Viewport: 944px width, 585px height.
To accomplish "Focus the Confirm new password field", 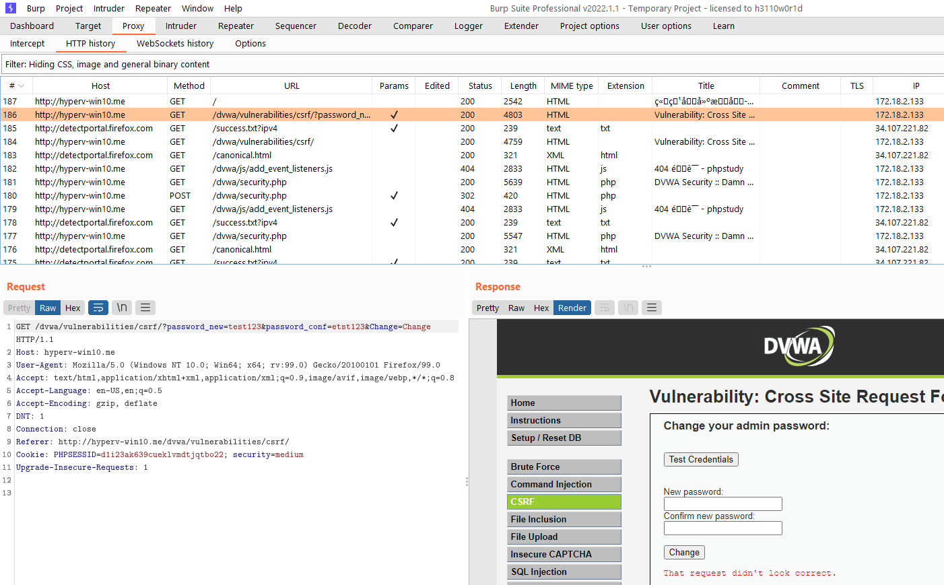I will 723,528.
